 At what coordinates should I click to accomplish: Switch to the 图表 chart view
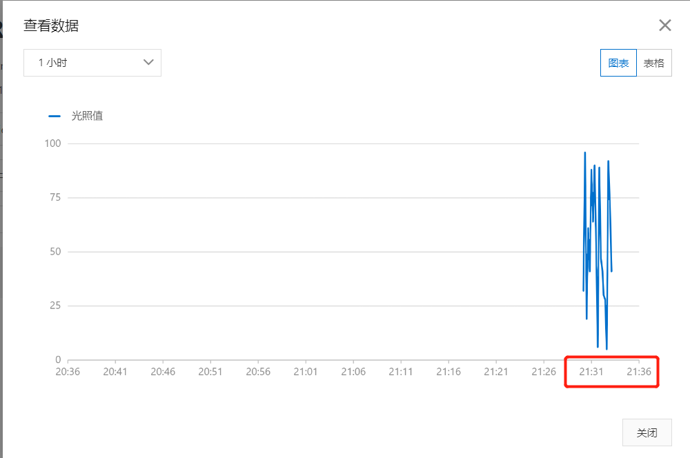pos(618,63)
